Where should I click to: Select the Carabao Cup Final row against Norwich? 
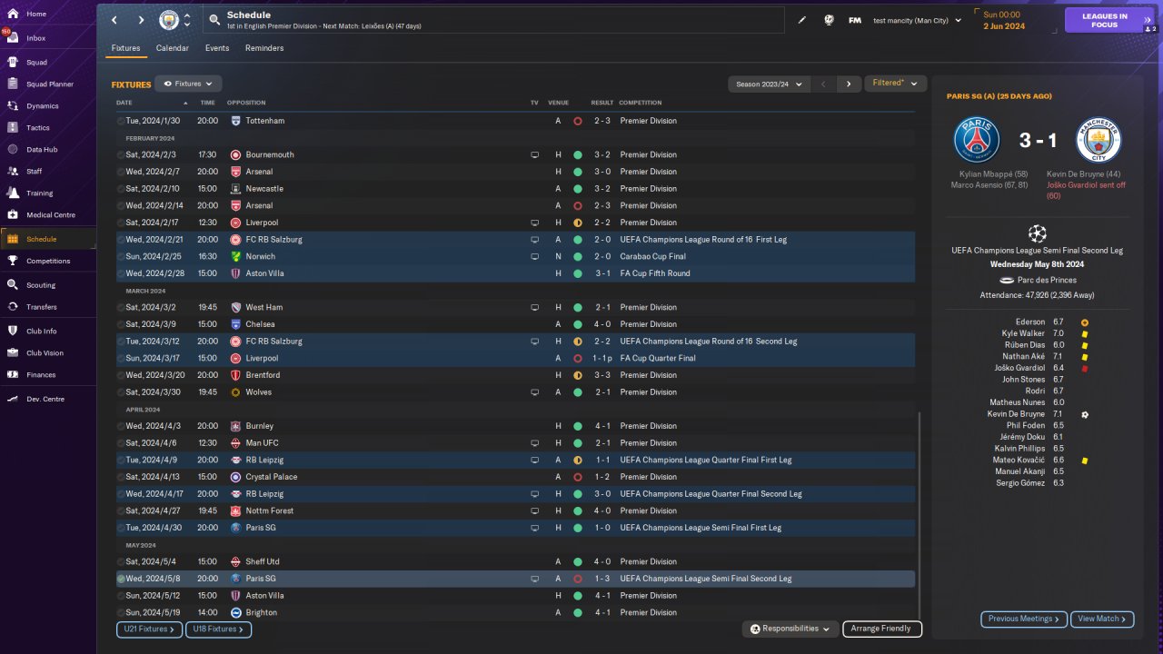coord(515,257)
